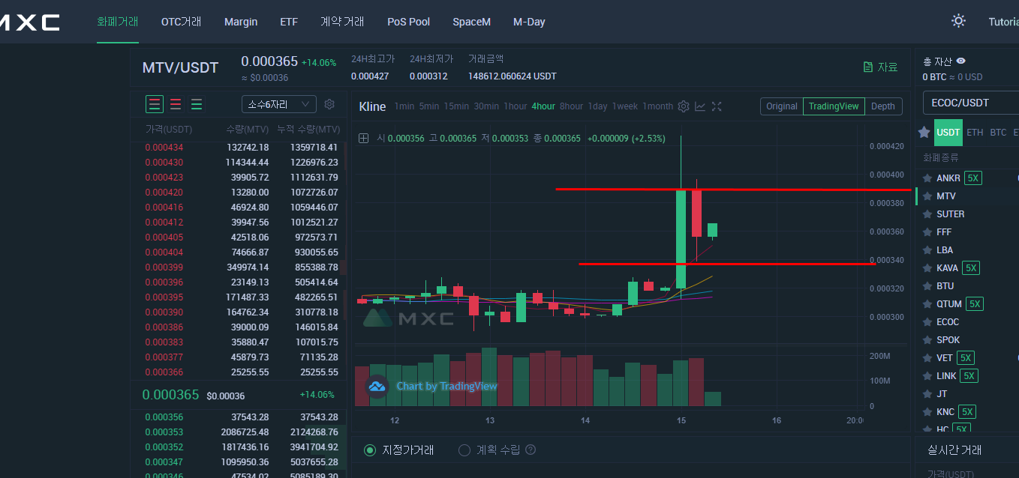Open the ECOC/USDT pair search field

971,103
